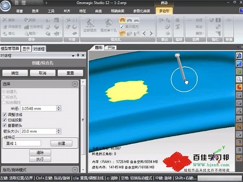
Task: Click the 确定 button
Action: click(15, 73)
